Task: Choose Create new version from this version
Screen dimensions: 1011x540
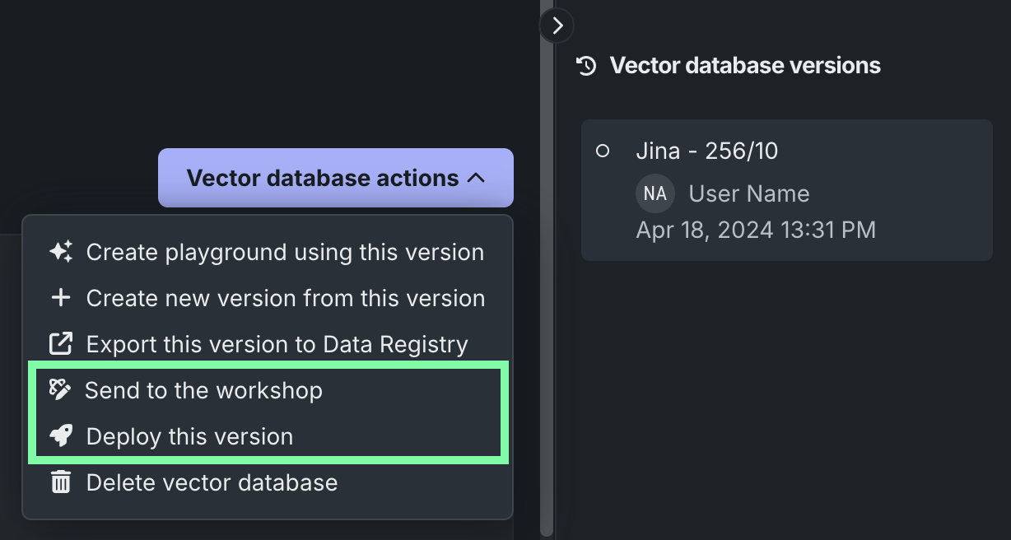Action: [x=286, y=298]
